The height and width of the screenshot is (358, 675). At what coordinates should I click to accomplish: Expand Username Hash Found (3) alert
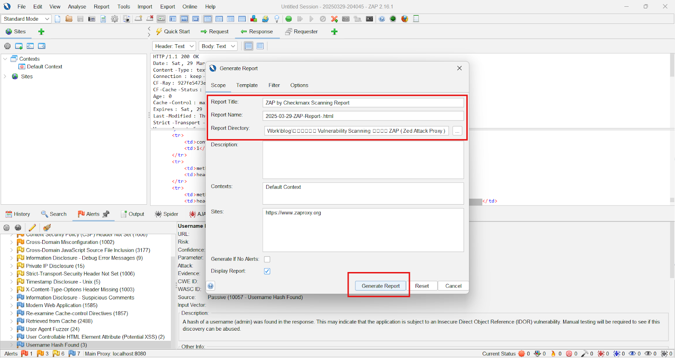11,345
